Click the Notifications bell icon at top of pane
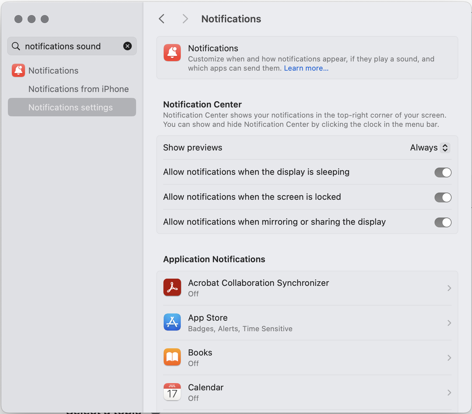The width and height of the screenshot is (472, 414). click(172, 53)
